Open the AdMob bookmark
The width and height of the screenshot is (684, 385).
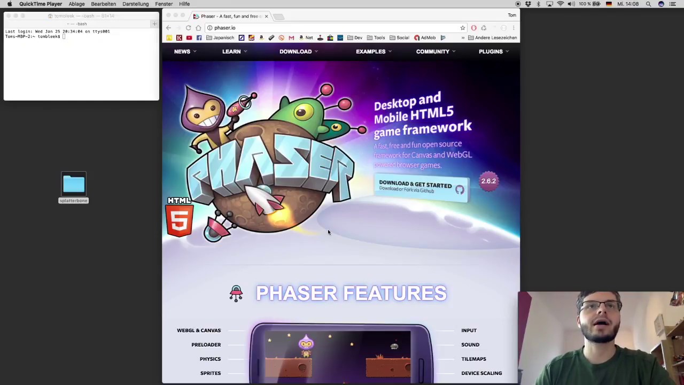(425, 37)
